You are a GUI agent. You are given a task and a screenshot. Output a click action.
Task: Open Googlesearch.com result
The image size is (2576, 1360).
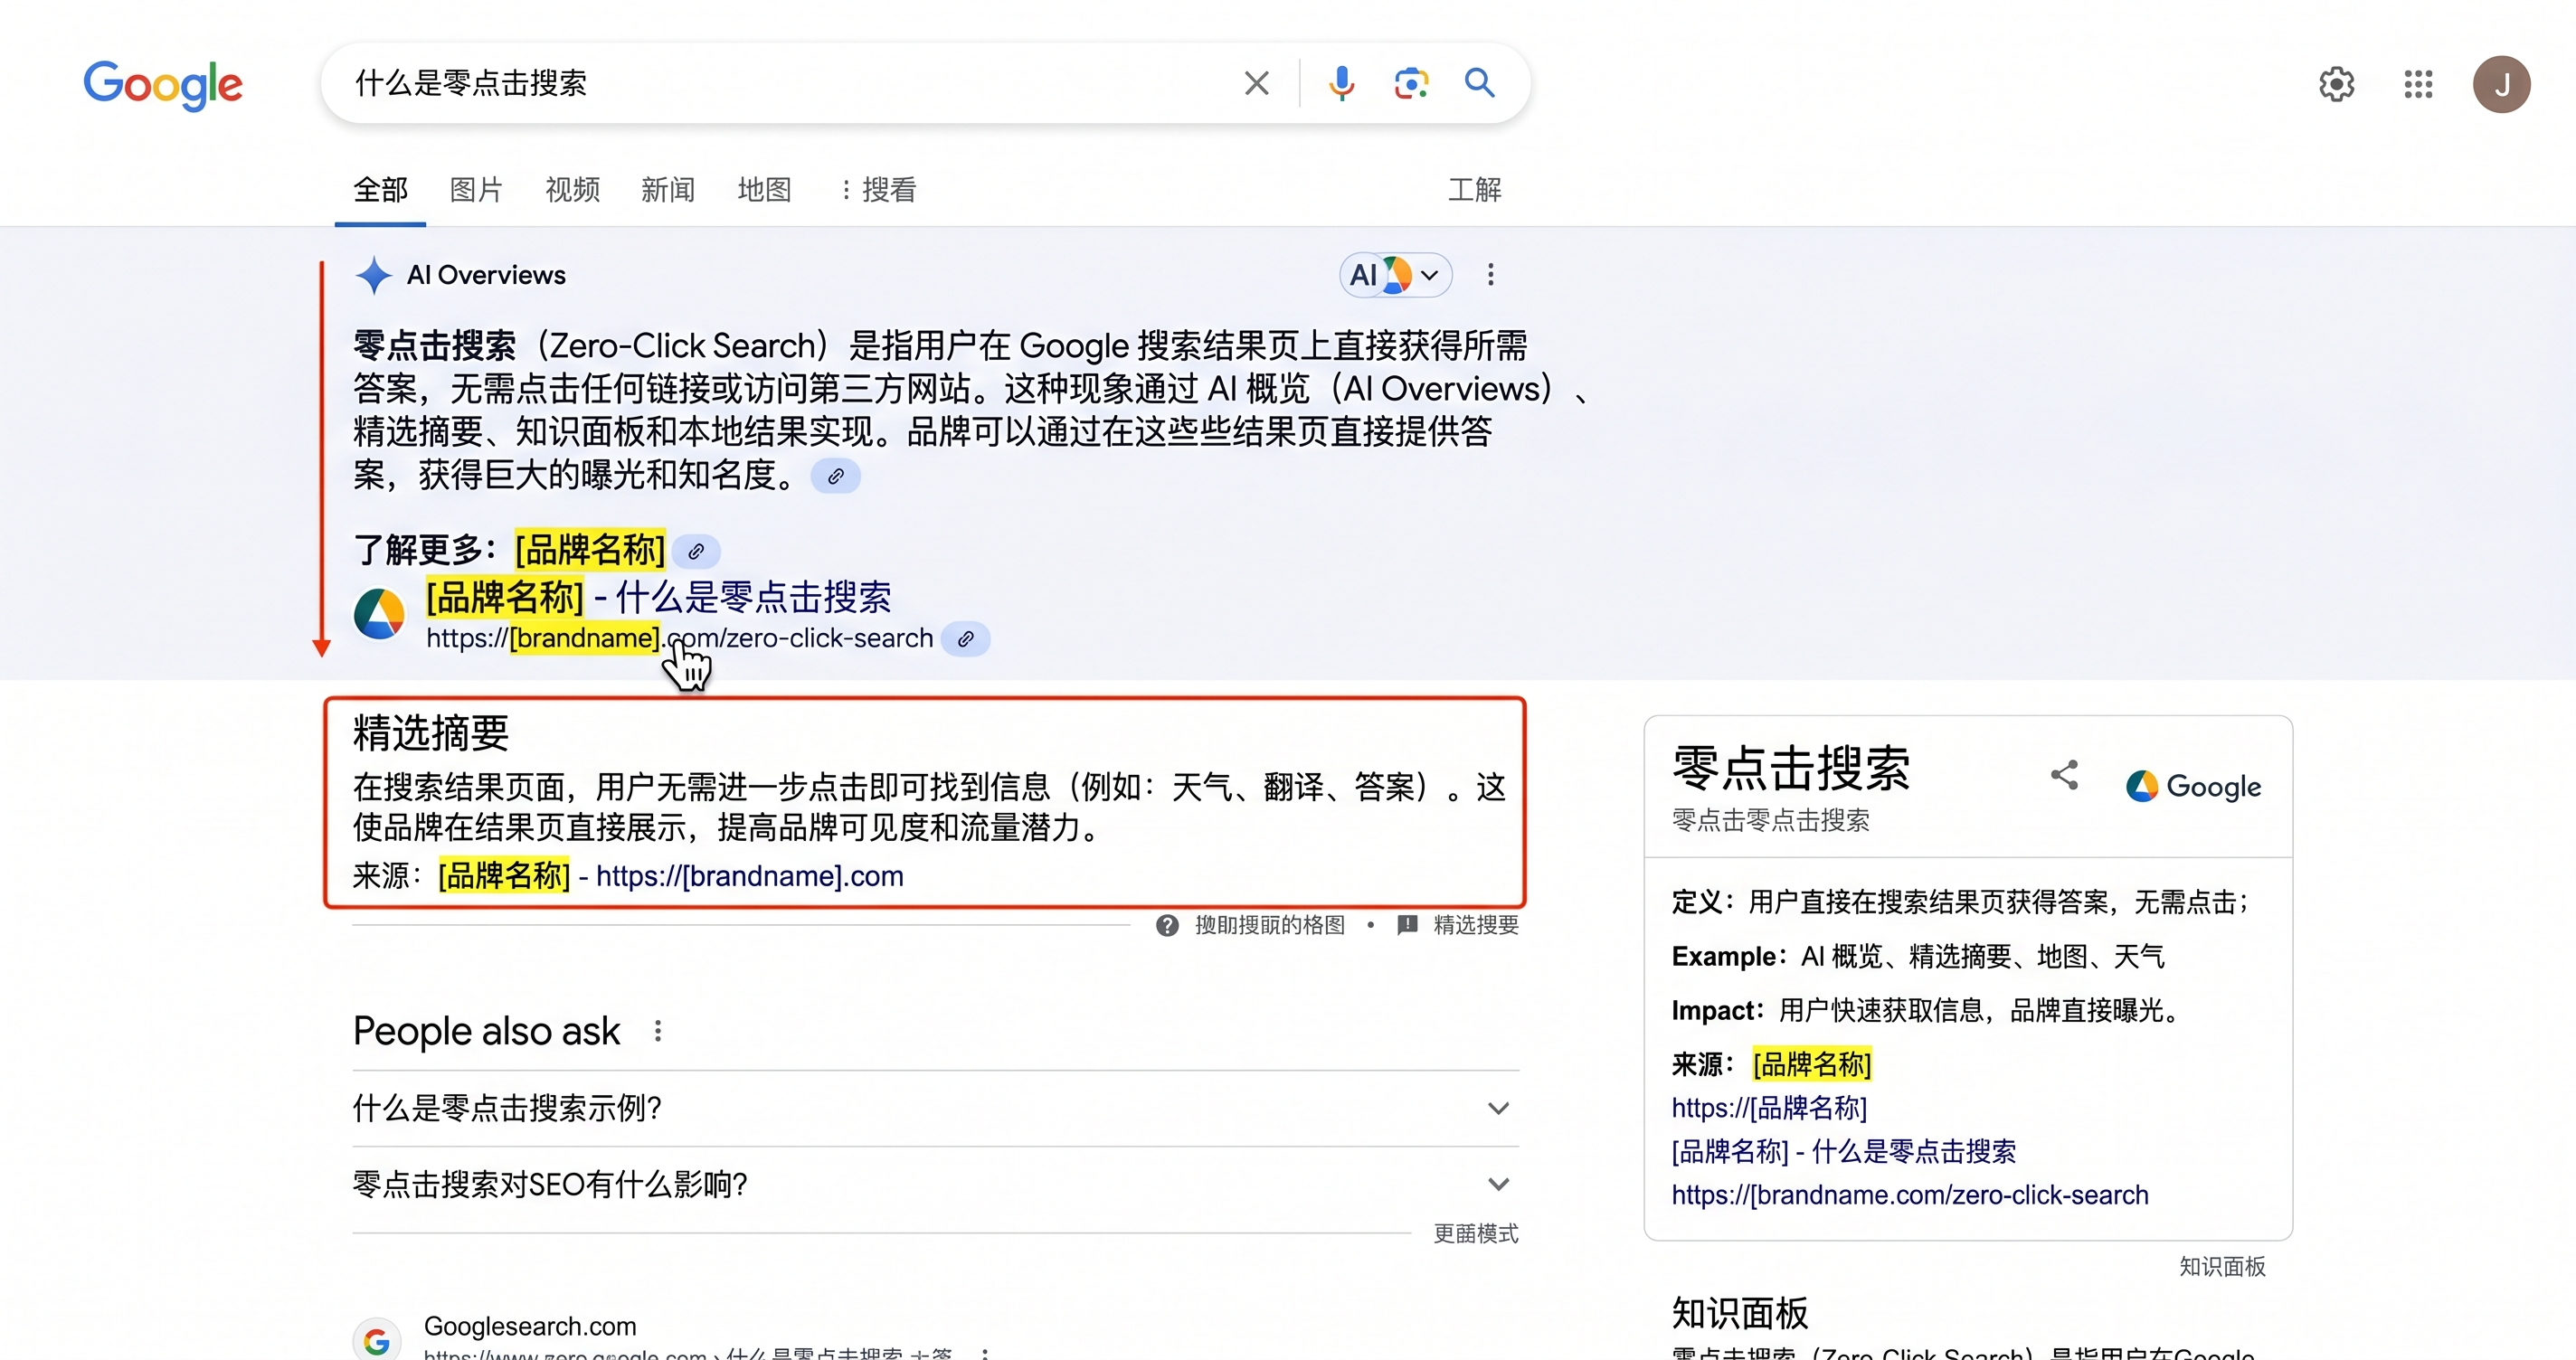(x=530, y=1326)
